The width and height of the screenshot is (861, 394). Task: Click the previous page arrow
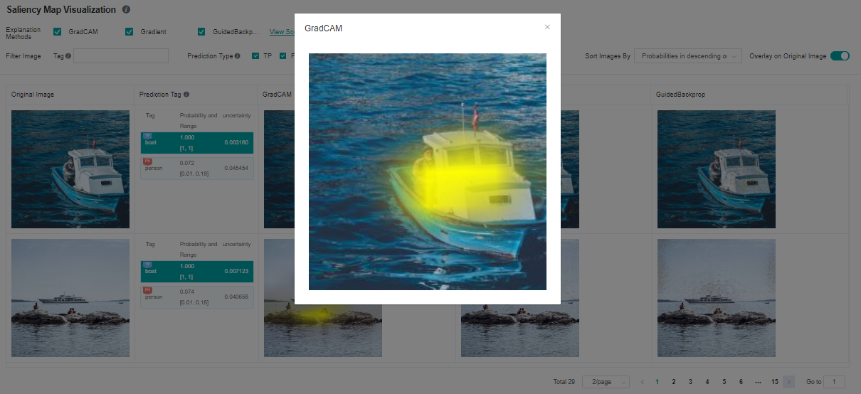(x=643, y=382)
